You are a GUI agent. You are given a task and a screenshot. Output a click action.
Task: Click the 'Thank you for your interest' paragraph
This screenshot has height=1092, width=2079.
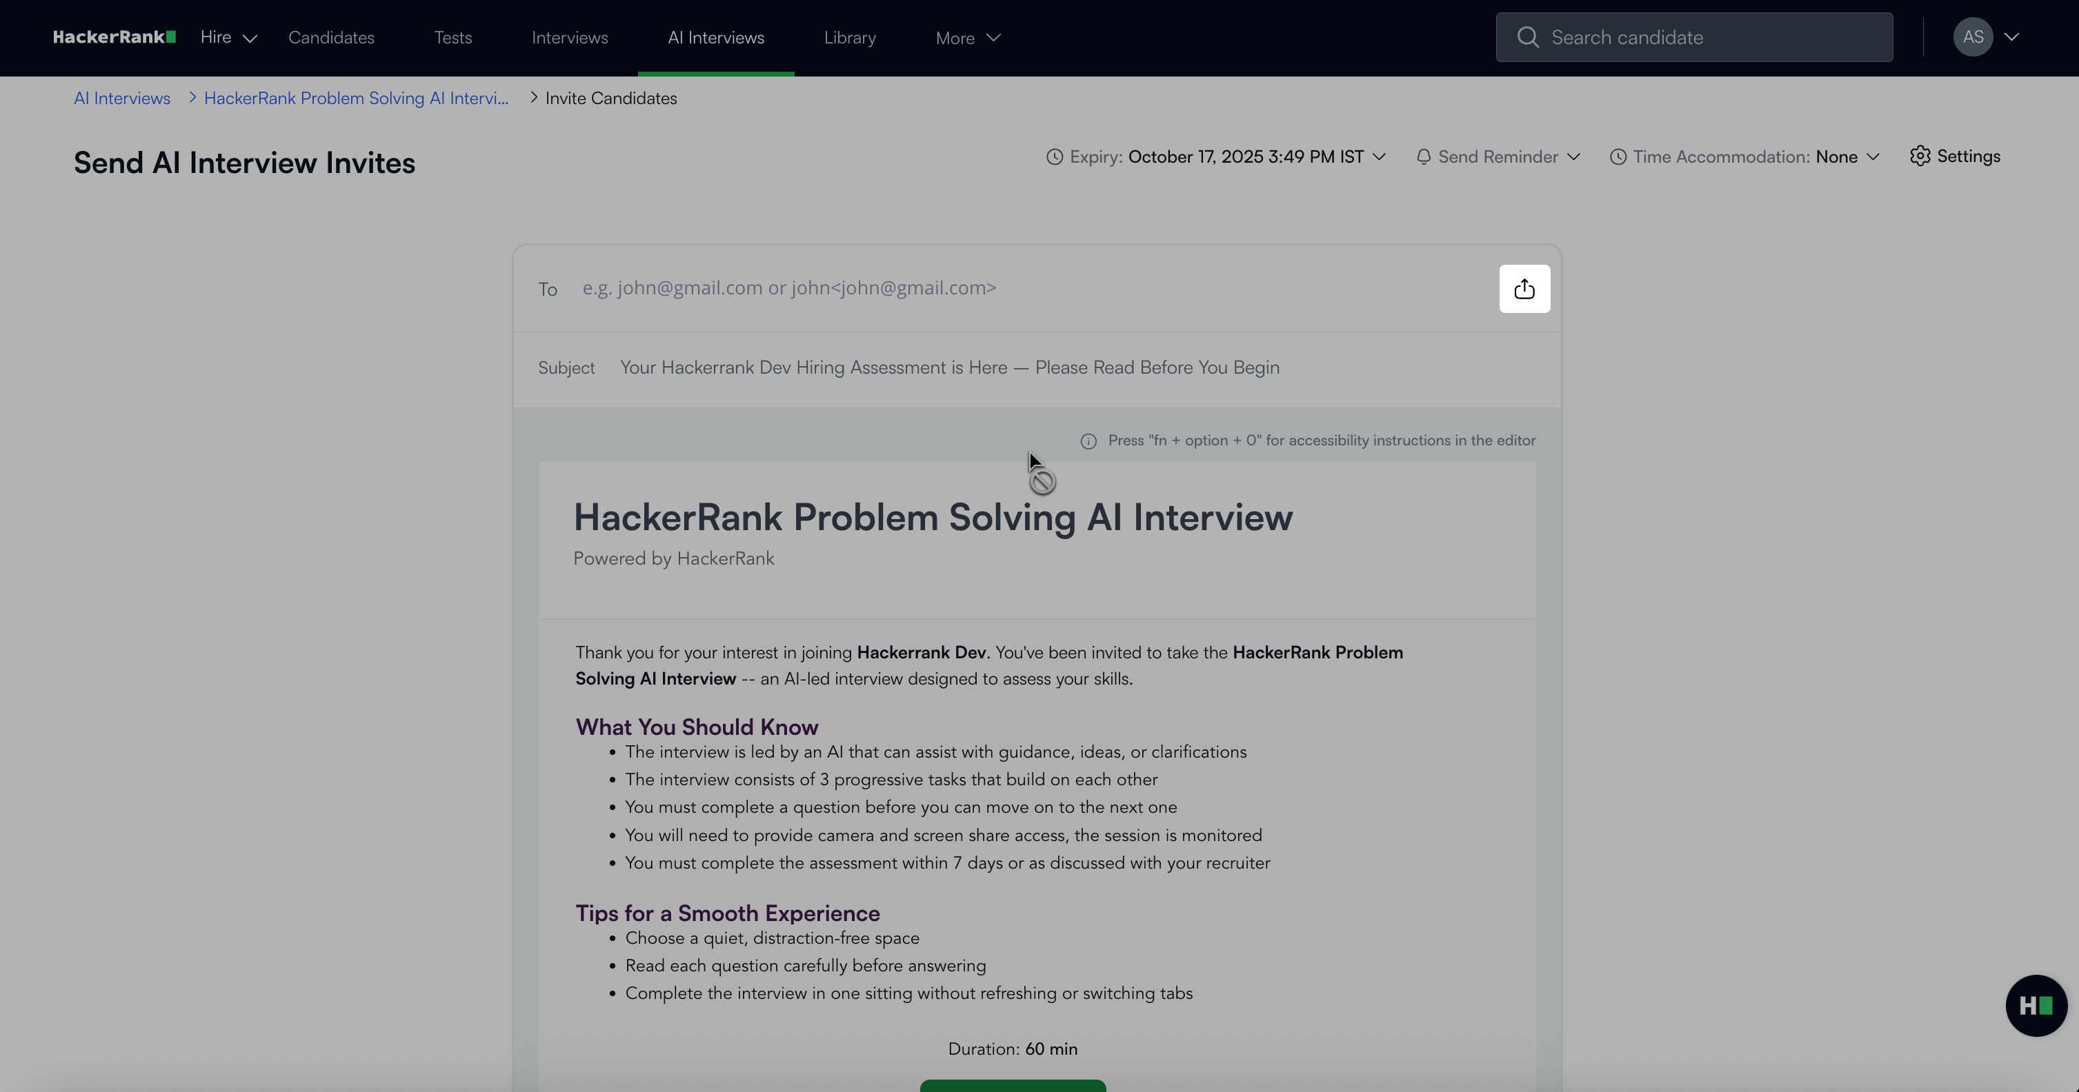click(x=989, y=665)
